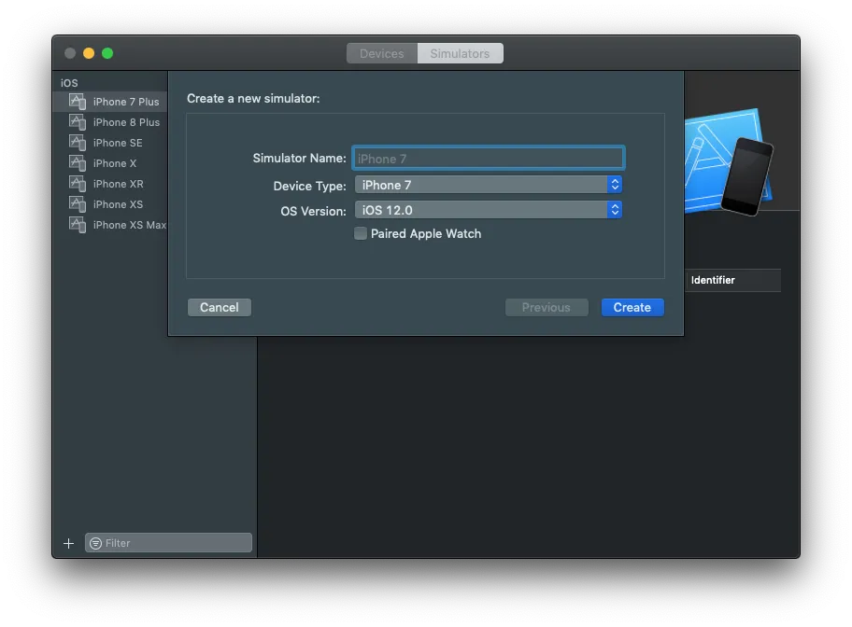Click into the Filter search field

(x=168, y=543)
